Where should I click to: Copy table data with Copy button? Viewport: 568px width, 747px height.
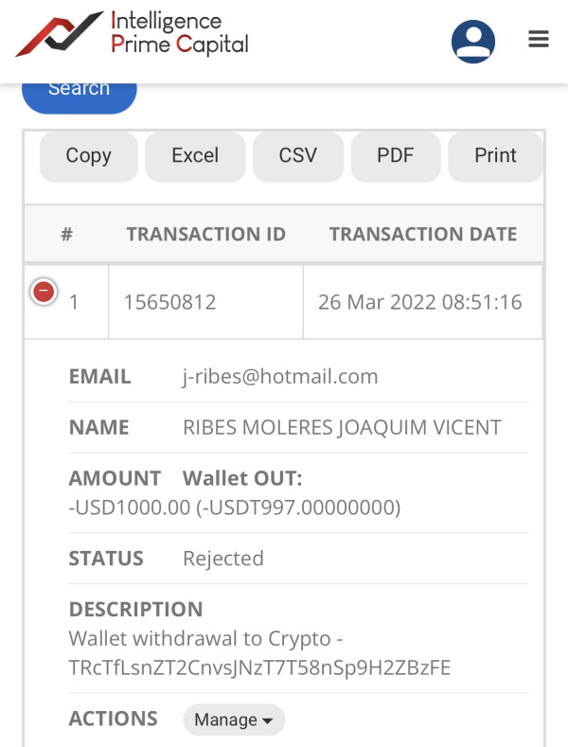(x=88, y=156)
